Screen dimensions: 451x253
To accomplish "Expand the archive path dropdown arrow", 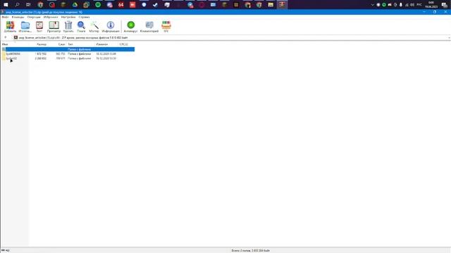I will pos(449,37).
